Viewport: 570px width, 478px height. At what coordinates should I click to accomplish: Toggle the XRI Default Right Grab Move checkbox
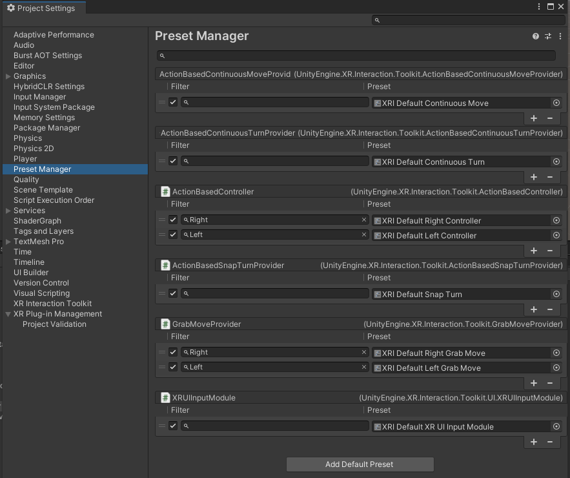(x=173, y=352)
